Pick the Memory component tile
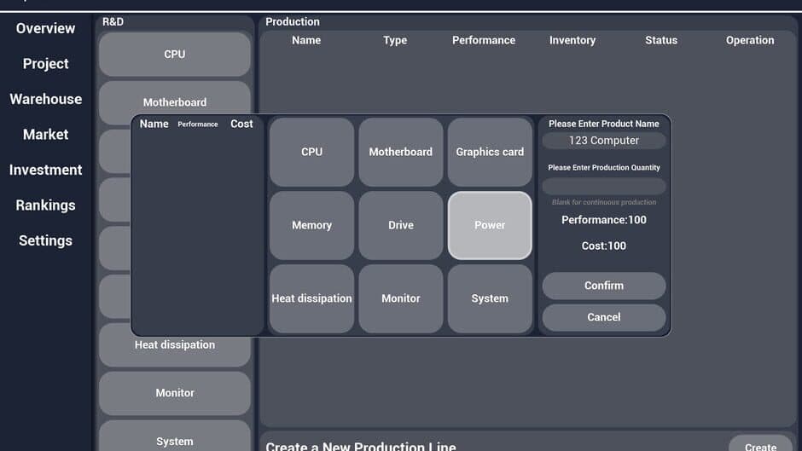This screenshot has height=451, width=802. pyautogui.click(x=311, y=225)
